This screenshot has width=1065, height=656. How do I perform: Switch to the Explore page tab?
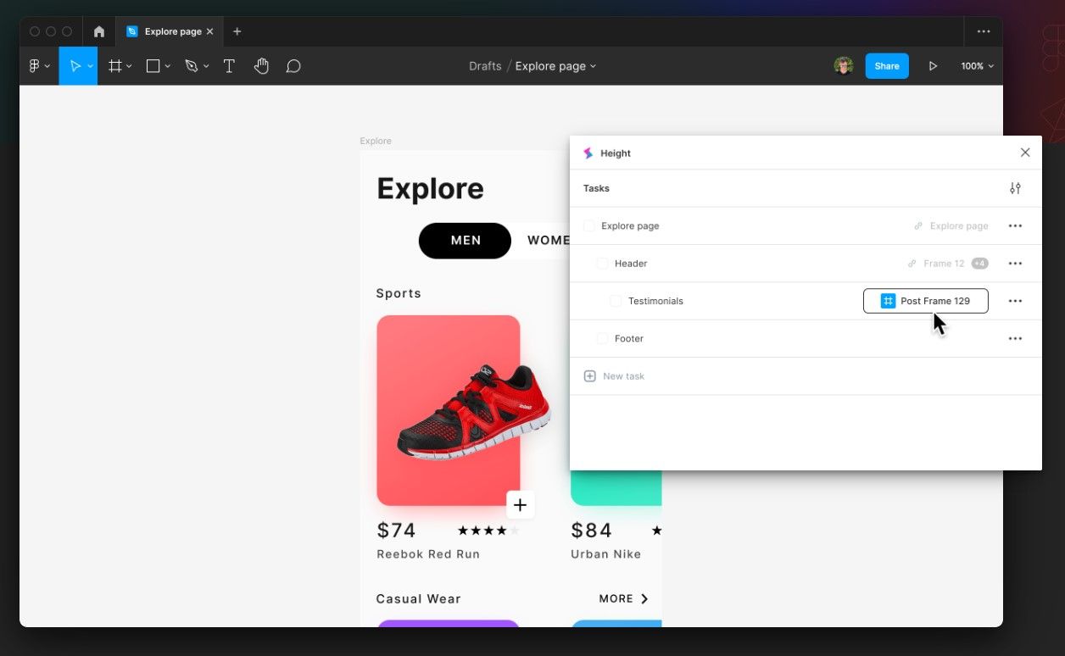170,31
